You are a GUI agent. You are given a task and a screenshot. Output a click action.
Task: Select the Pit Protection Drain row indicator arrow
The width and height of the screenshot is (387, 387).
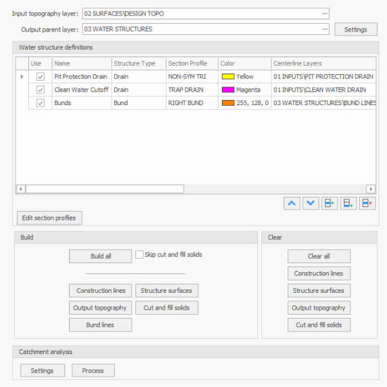pyautogui.click(x=22, y=77)
